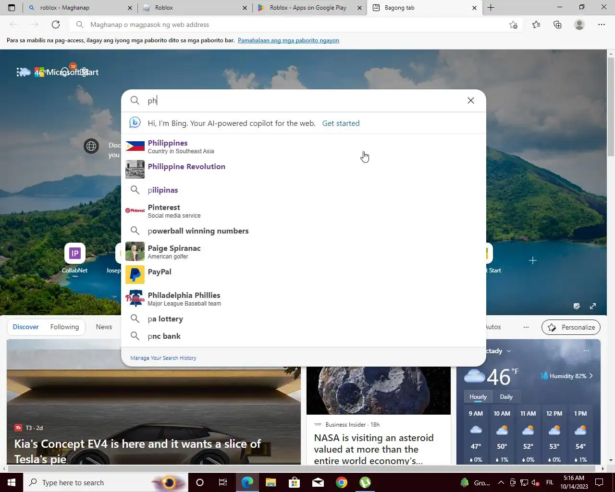Click the Bing copilot logo icon

(x=135, y=123)
